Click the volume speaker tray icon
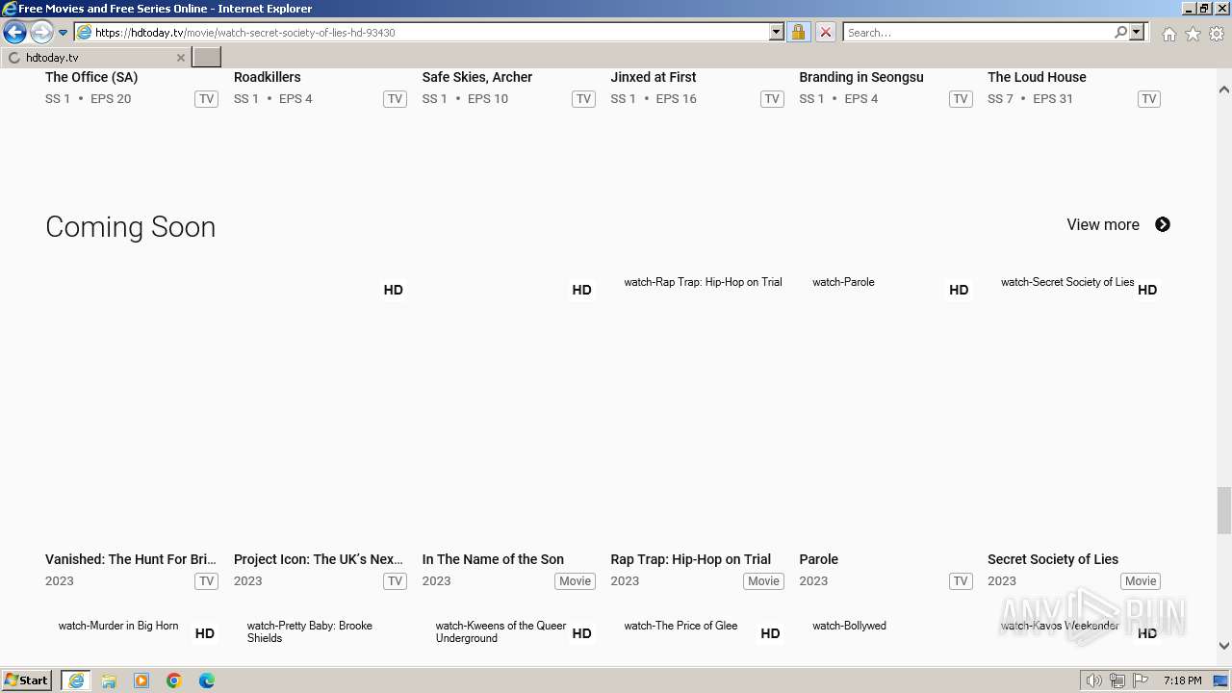Screen dimensions: 1232x693 tap(1093, 680)
